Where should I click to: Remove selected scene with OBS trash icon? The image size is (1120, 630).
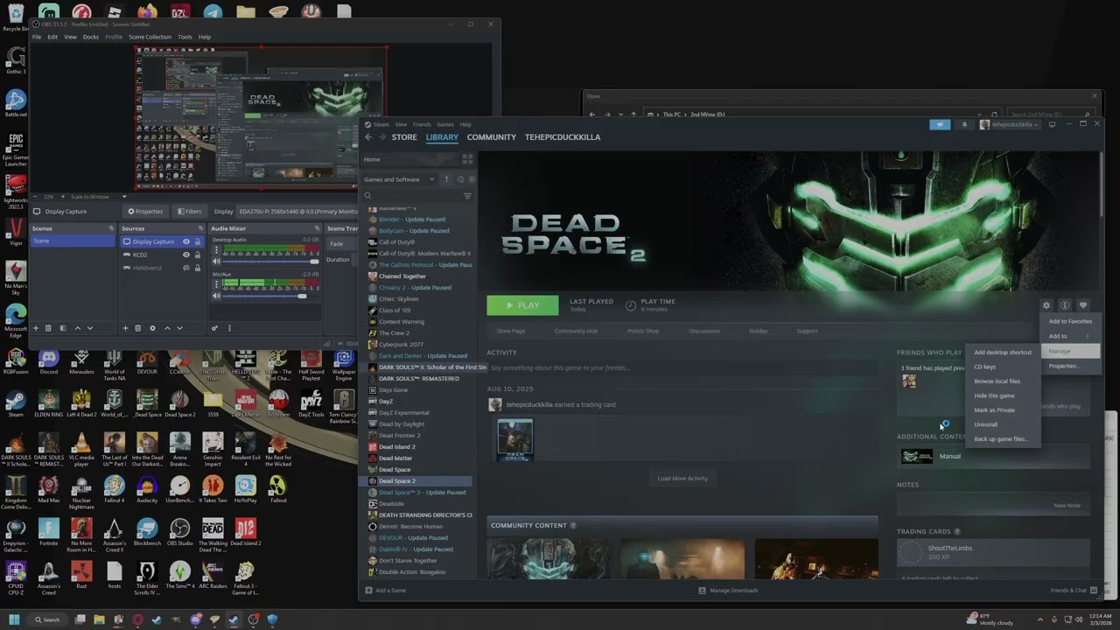[x=48, y=328]
